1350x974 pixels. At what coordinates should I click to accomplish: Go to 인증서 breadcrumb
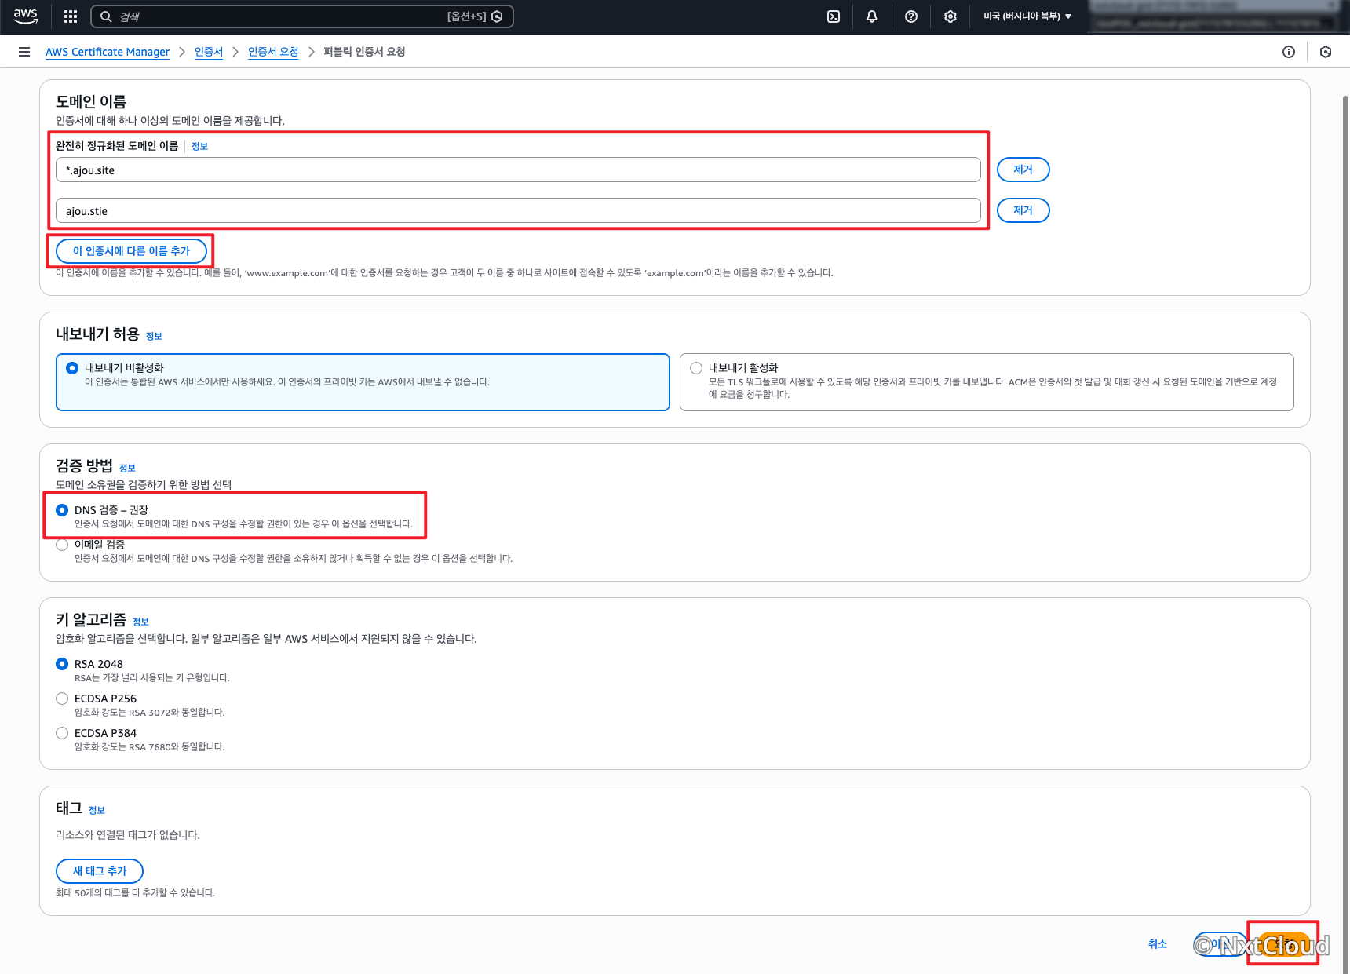pyautogui.click(x=209, y=52)
